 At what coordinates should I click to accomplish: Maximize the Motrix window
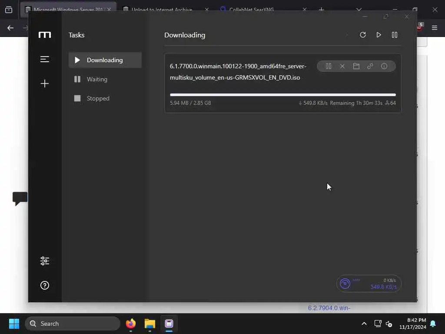click(386, 17)
